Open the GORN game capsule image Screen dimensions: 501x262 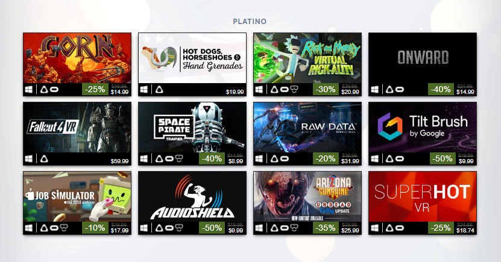[x=77, y=58]
